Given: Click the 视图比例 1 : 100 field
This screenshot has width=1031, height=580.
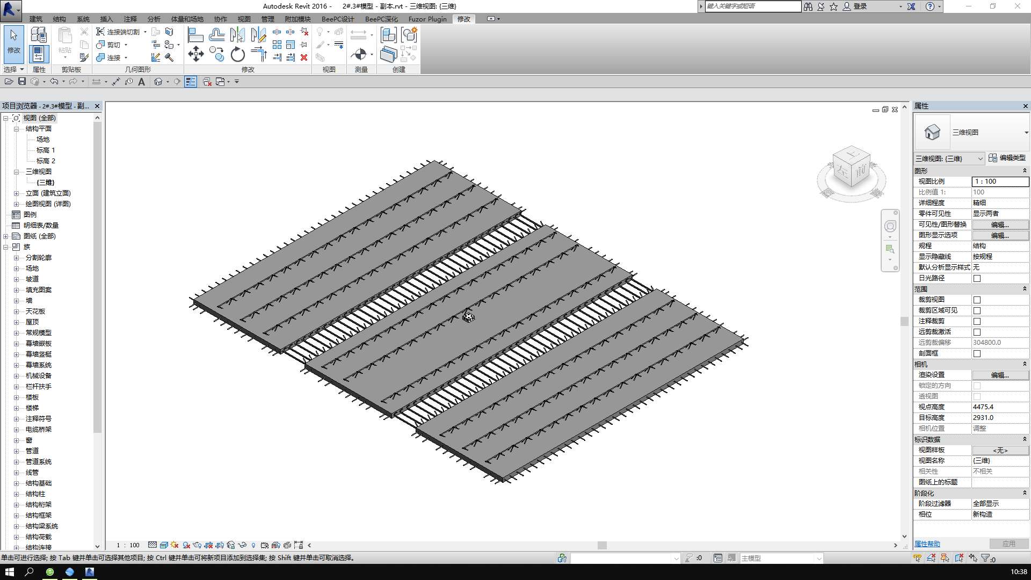Looking at the screenshot, I should point(1000,182).
